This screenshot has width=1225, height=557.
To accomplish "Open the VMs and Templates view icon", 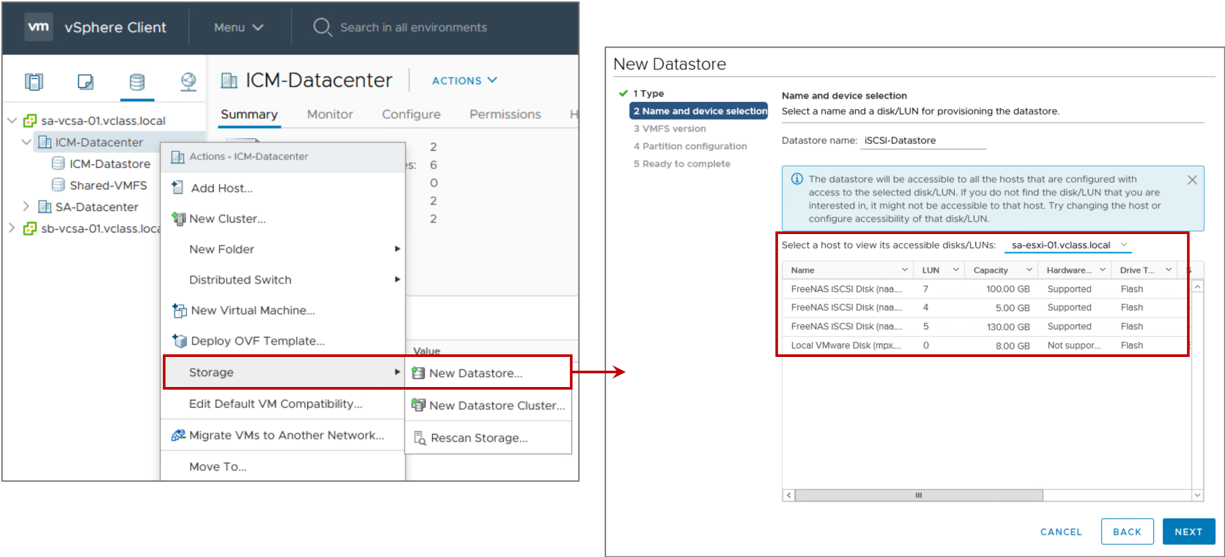I will click(x=85, y=82).
